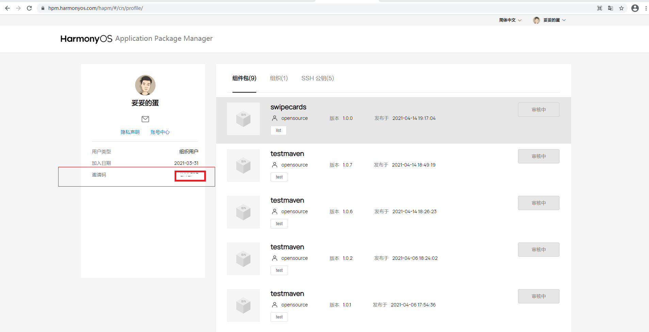Screen dimensions: 649x332
Task: Click the envelope email icon
Action: 145,119
